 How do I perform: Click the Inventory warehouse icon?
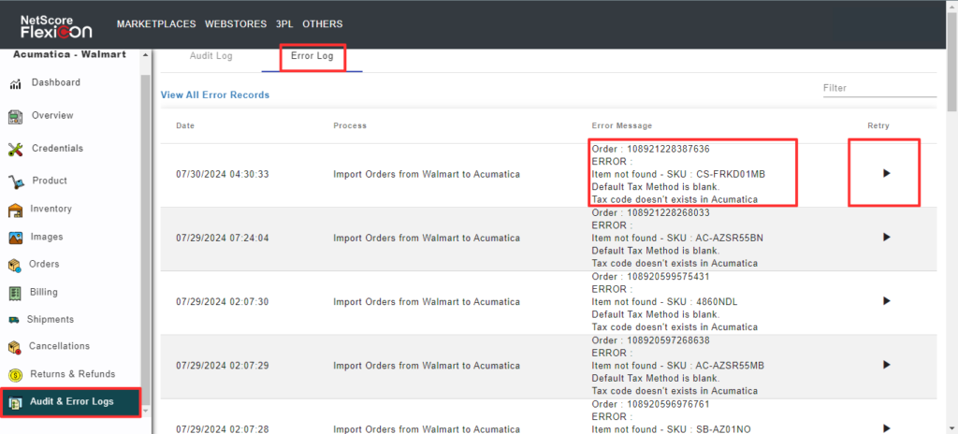pos(16,210)
